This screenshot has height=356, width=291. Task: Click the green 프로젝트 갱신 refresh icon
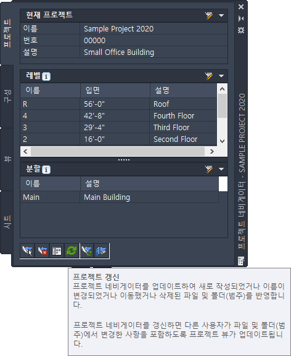72,251
